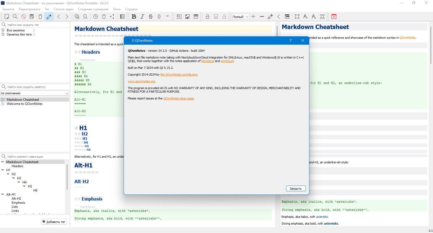This screenshot has width=433, height=233.
Task: Open the по умолчанию note folder dropdown
Action: click(x=35, y=93)
